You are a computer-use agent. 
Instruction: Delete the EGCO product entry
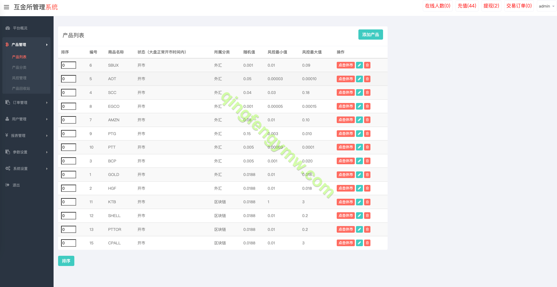tap(367, 106)
